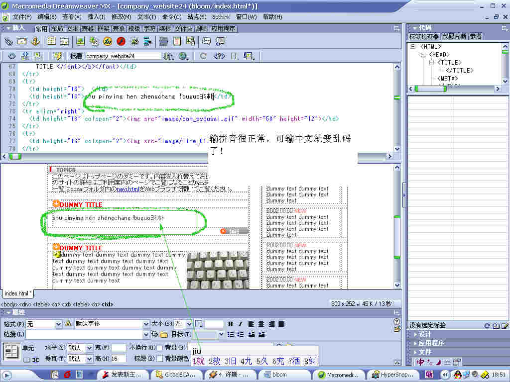The height and width of the screenshot is (382, 510).
Task: Collapse the <HEAD> node in tag tree
Action: [423, 55]
